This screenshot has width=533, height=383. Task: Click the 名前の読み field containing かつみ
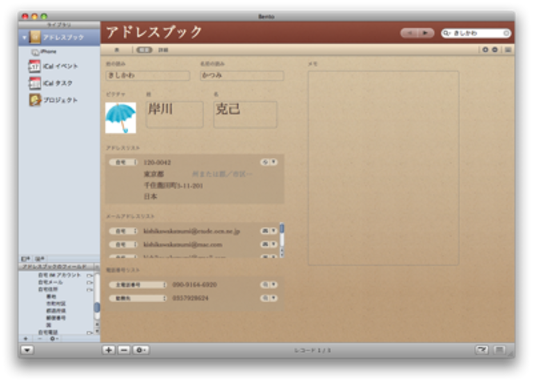pos(242,76)
